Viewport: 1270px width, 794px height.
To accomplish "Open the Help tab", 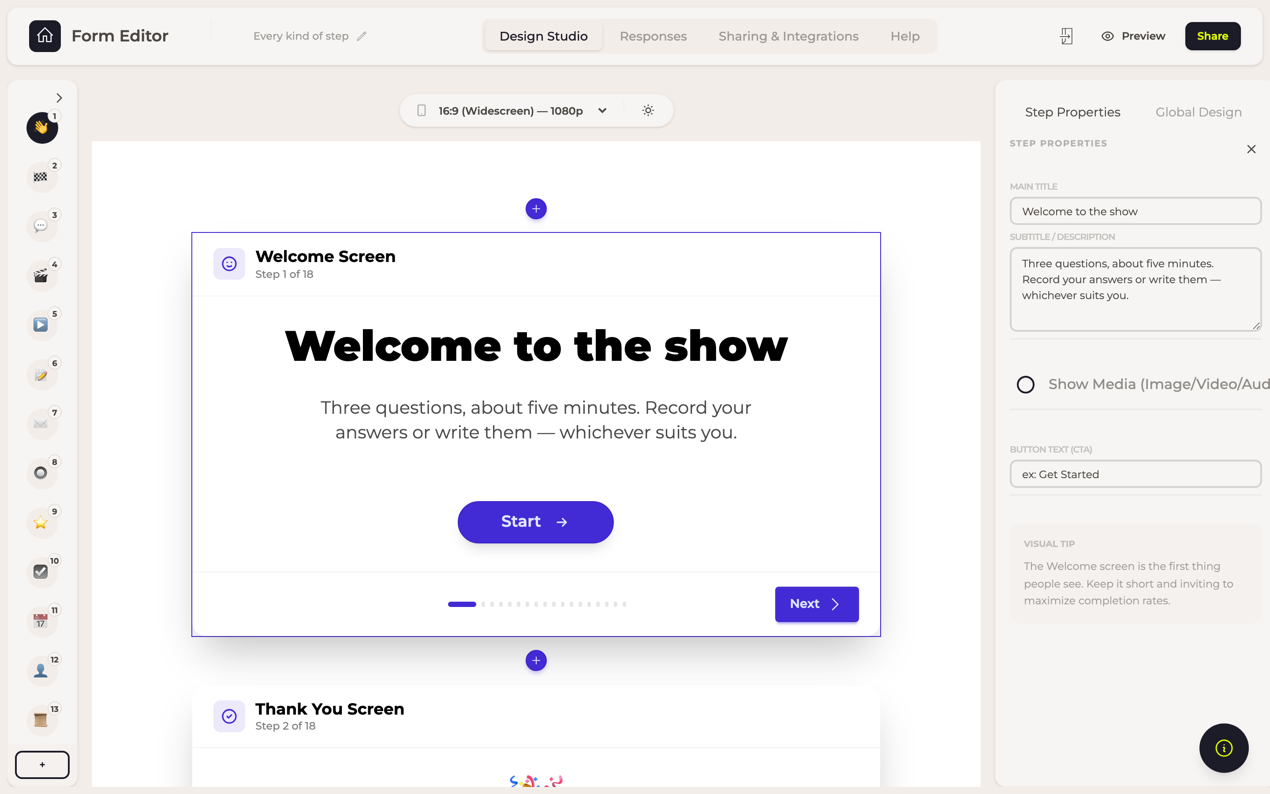I will [x=905, y=36].
